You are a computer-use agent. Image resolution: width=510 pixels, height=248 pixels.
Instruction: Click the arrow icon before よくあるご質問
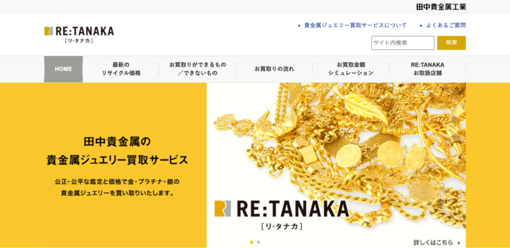421,25
